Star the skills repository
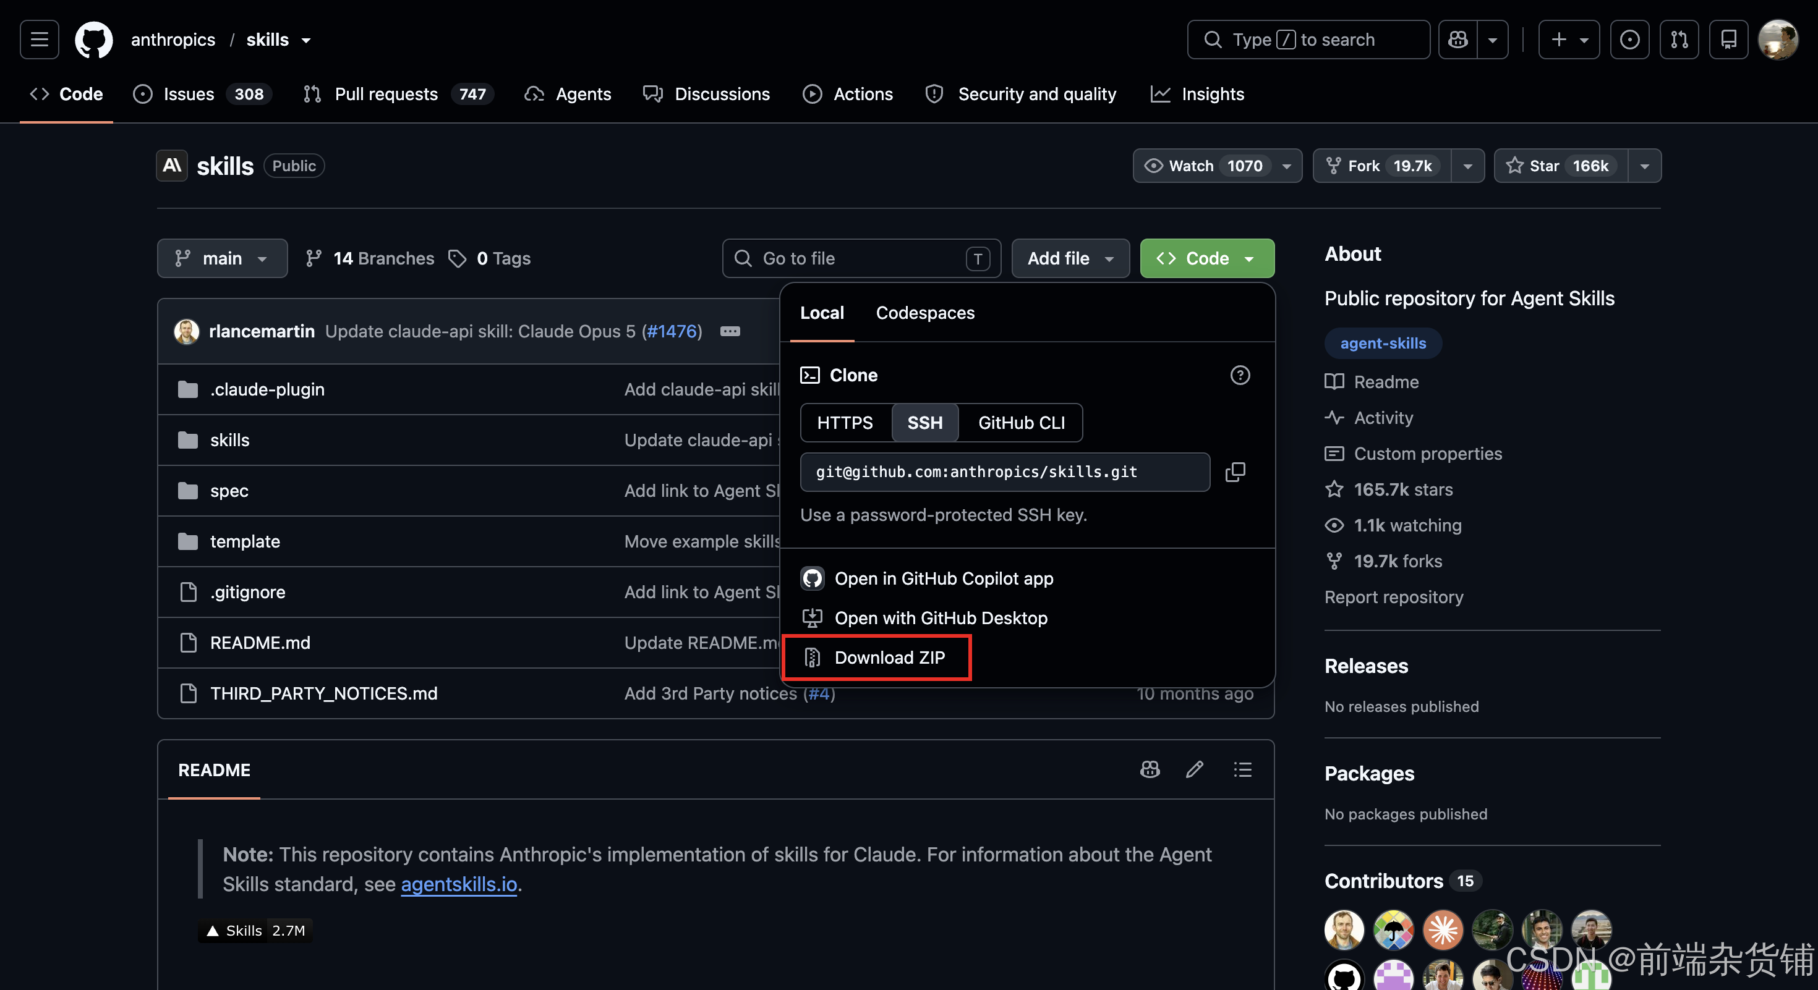Viewport: 1818px width, 990px height. click(x=1561, y=166)
